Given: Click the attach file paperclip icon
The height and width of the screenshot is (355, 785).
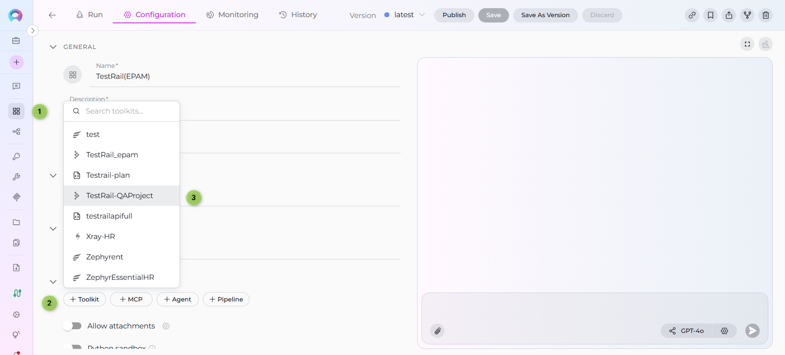Looking at the screenshot, I should [437, 330].
